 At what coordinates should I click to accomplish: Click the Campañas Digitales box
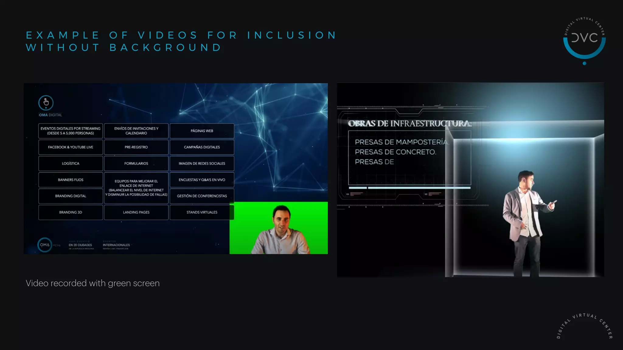pos(202,147)
